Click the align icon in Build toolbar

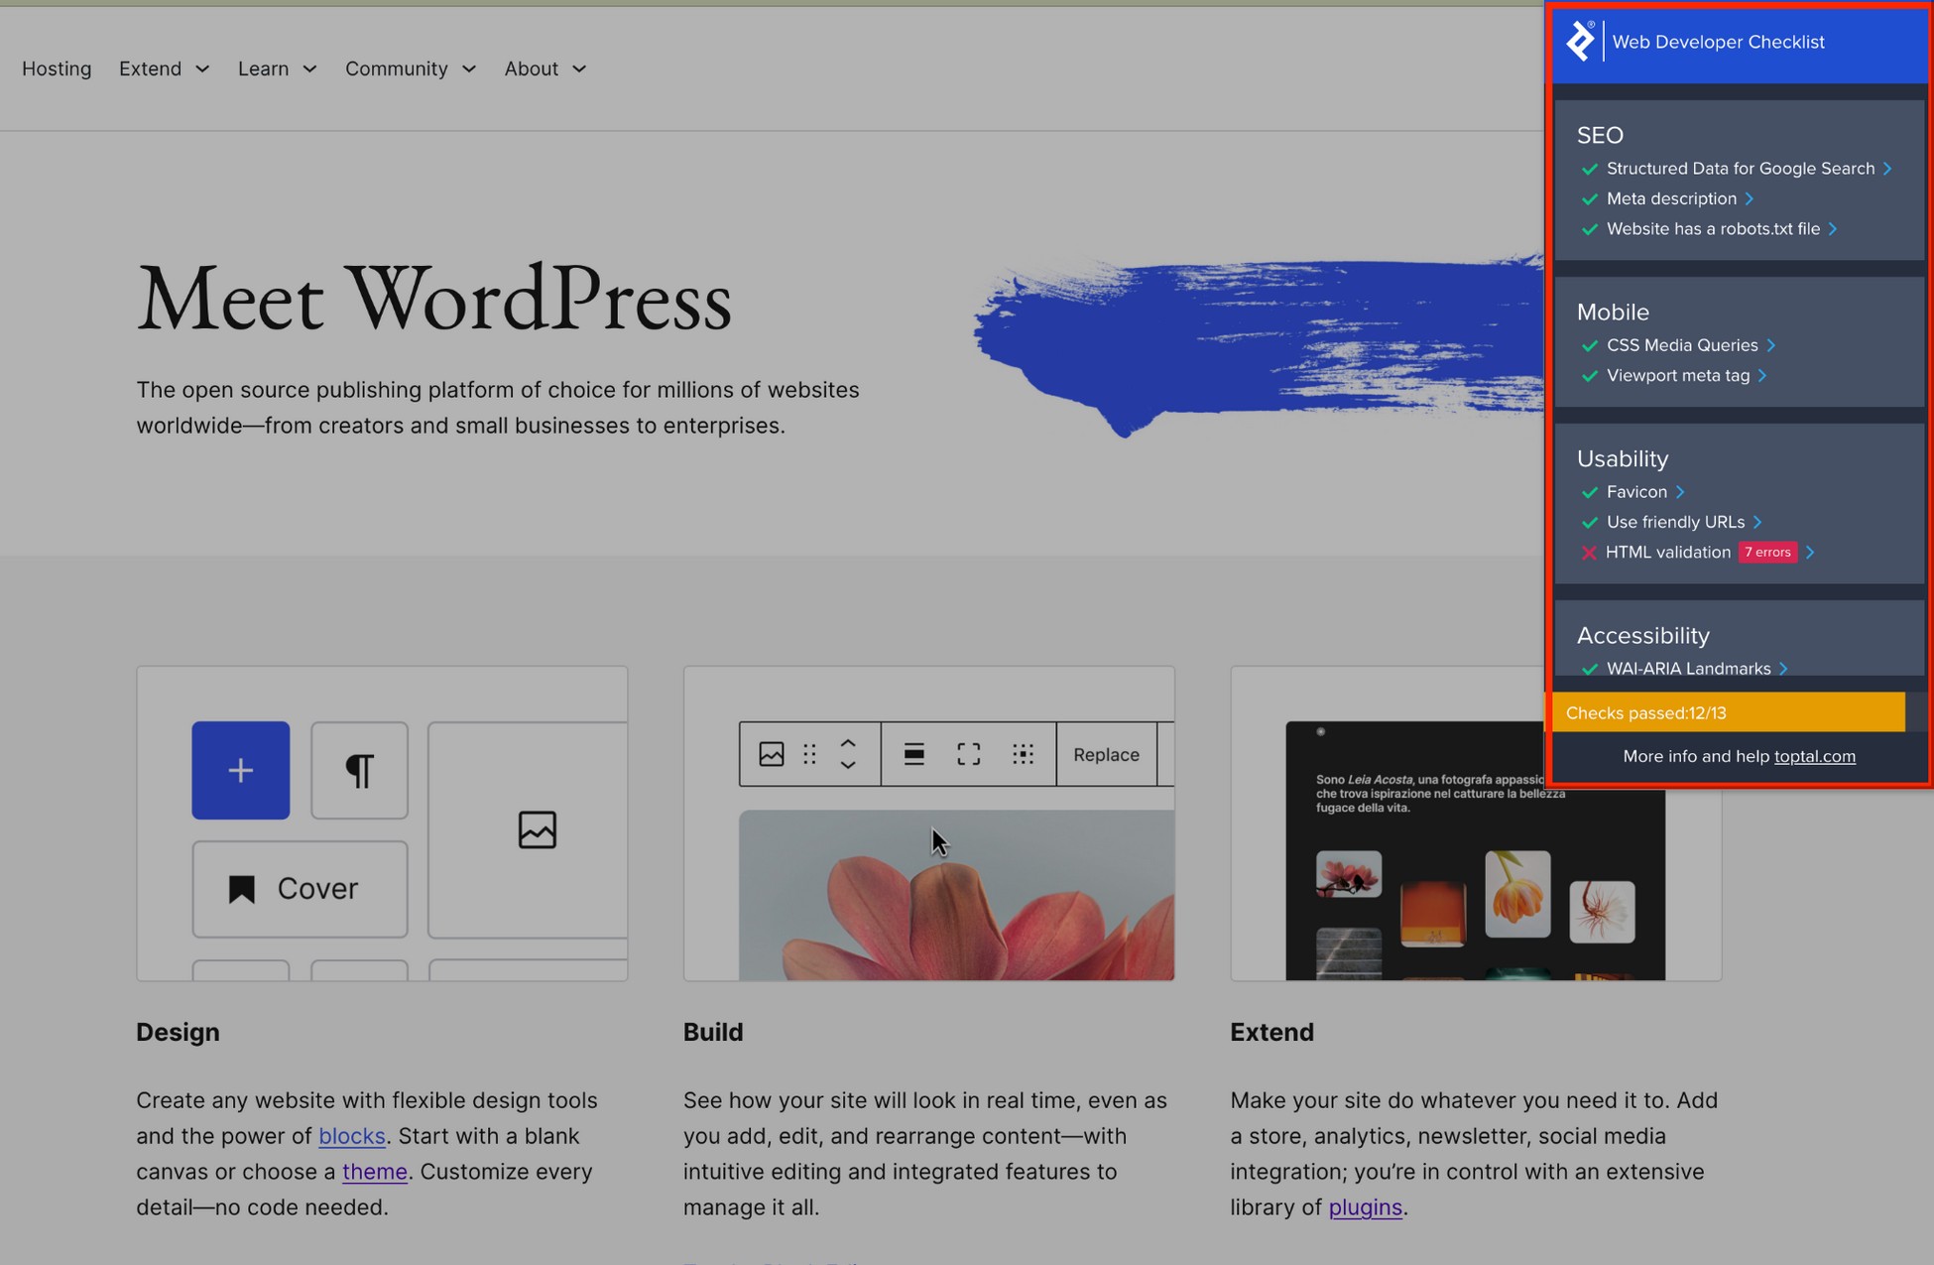pyautogui.click(x=914, y=754)
